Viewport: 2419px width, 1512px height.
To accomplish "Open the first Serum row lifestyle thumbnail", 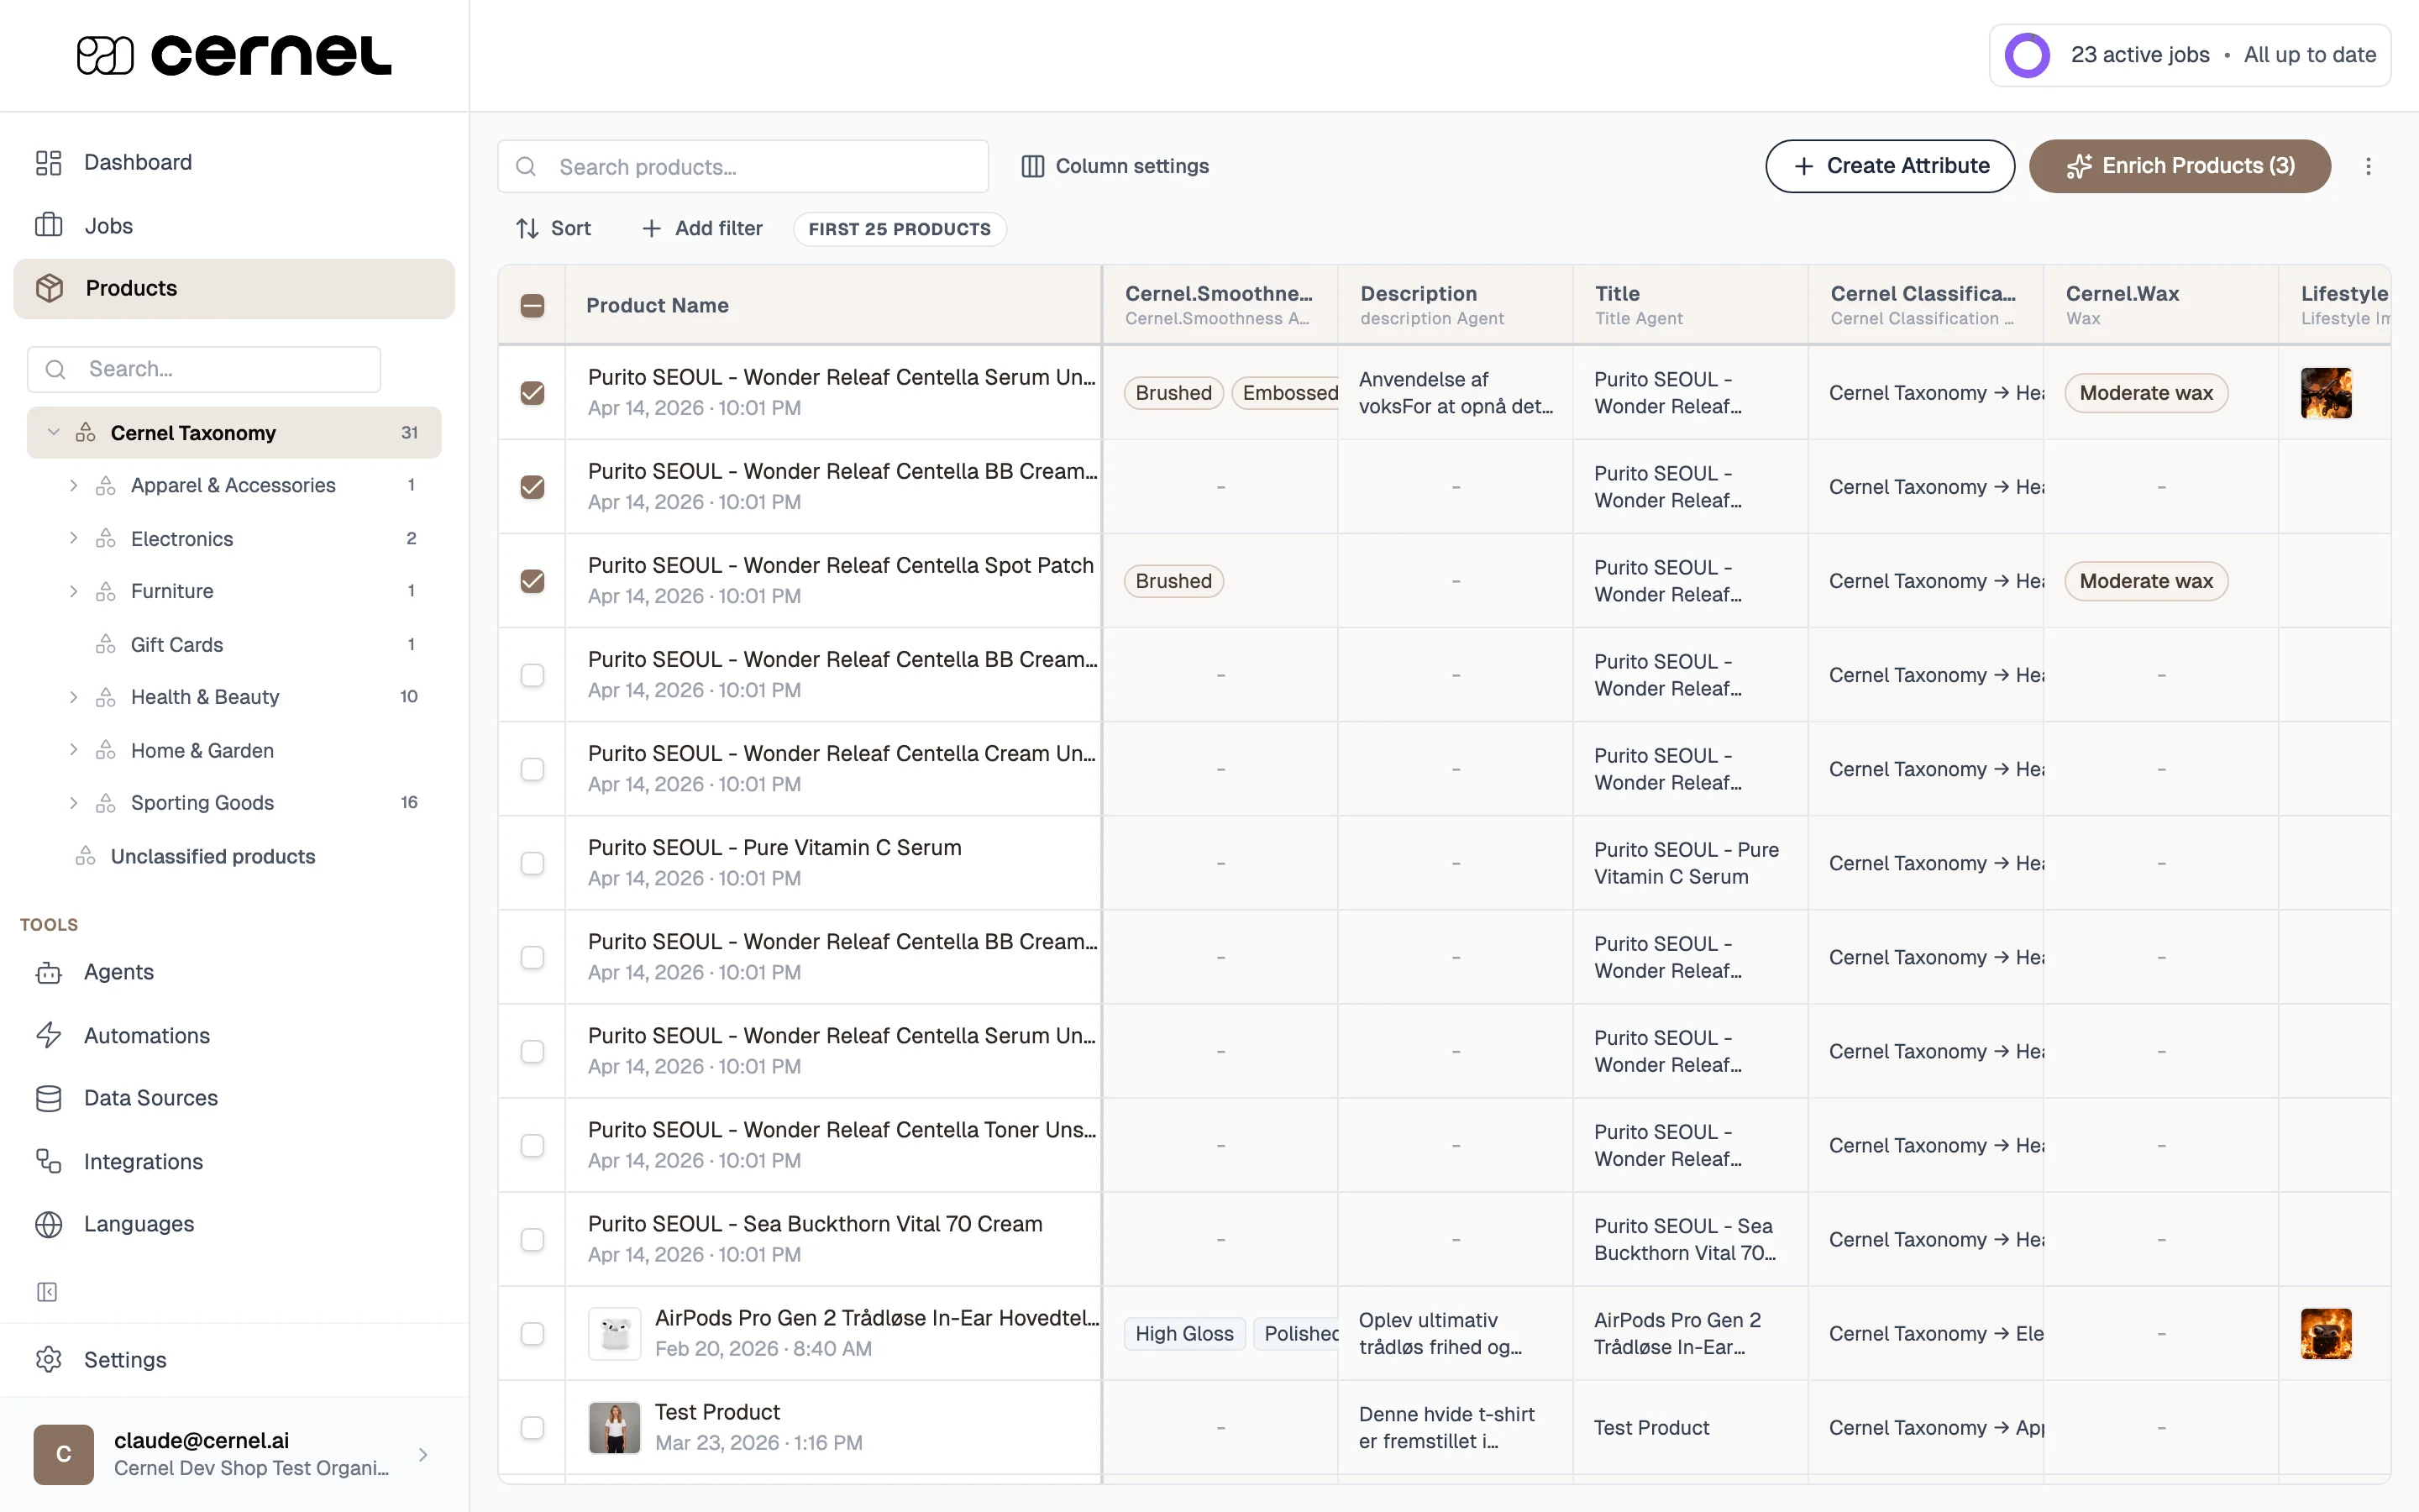I will pos(2326,393).
